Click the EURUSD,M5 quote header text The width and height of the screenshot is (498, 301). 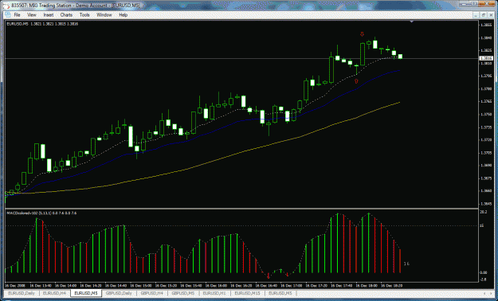click(x=42, y=24)
